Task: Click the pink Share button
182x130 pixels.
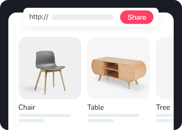Action: point(136,17)
